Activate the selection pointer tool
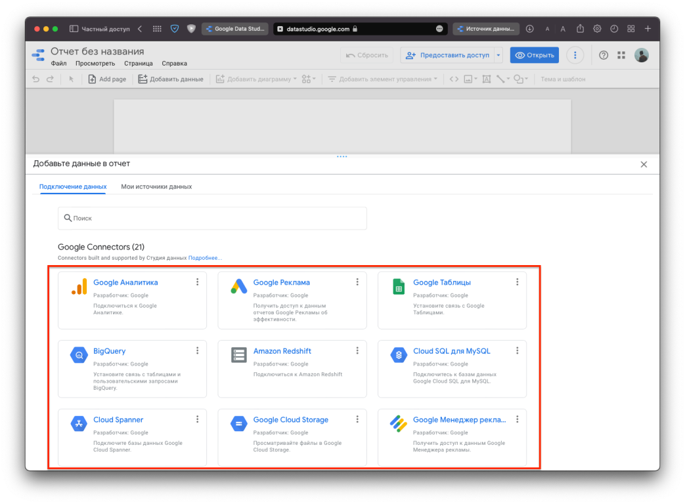 click(x=71, y=79)
